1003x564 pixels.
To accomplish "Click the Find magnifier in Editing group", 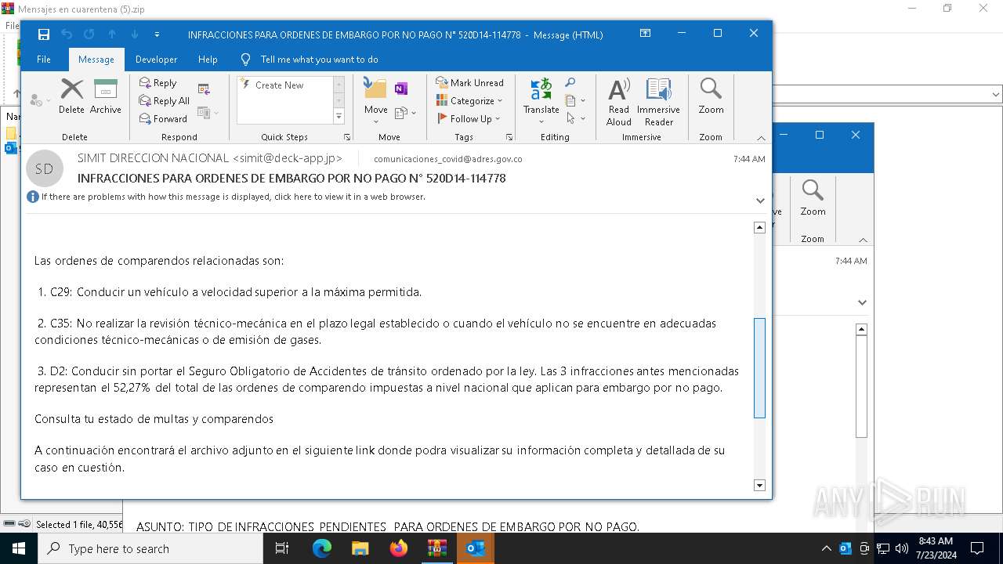I will tap(570, 83).
